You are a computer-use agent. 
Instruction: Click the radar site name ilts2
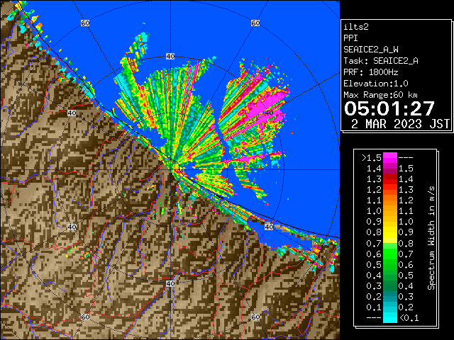356,27
